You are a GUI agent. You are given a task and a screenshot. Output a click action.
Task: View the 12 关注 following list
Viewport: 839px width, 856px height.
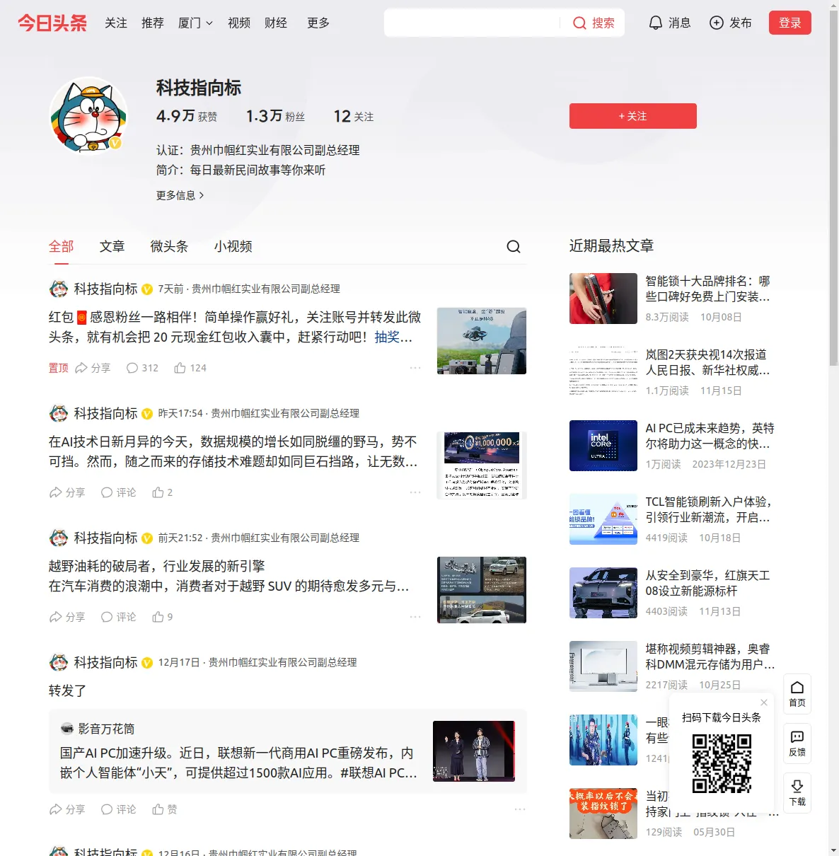354,116
